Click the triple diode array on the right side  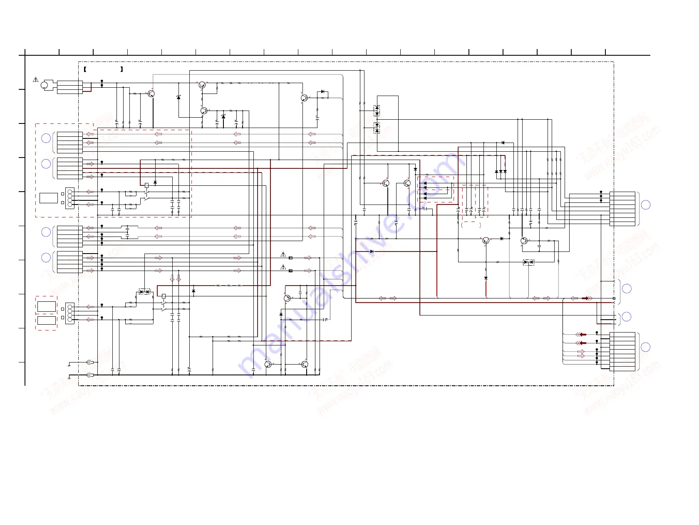coord(501,171)
